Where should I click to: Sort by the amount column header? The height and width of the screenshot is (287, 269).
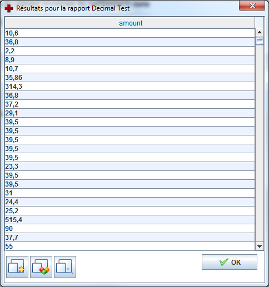click(x=130, y=23)
